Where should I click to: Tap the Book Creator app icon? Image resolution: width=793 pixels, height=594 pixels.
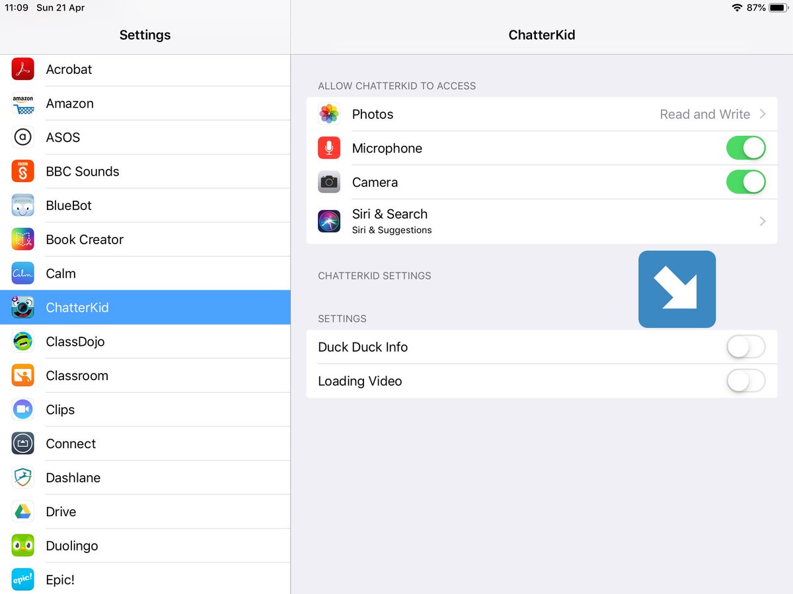click(23, 240)
